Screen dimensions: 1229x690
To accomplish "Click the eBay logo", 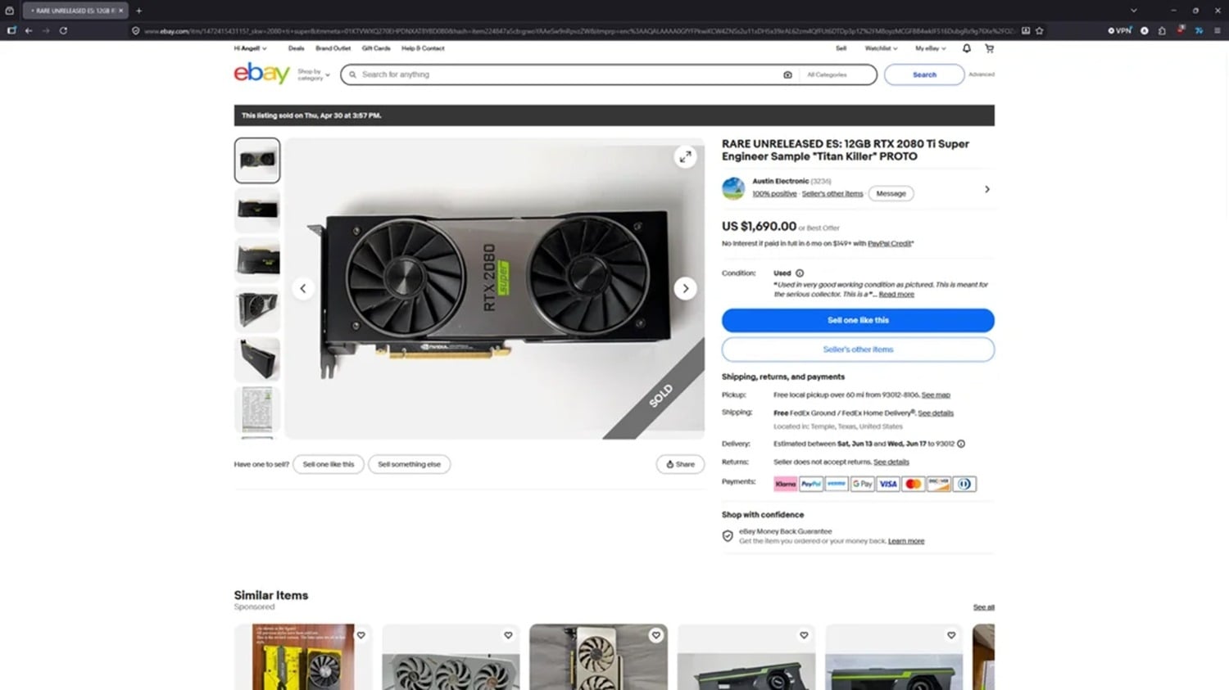I will [261, 73].
